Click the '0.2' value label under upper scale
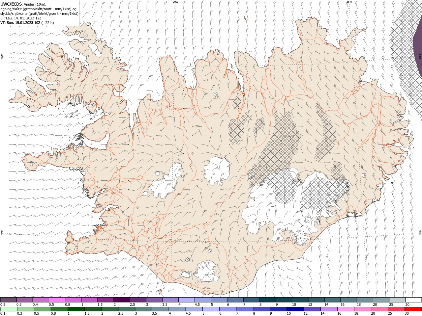Image resolution: width=422 pixels, height=316 pixels. point(3,304)
